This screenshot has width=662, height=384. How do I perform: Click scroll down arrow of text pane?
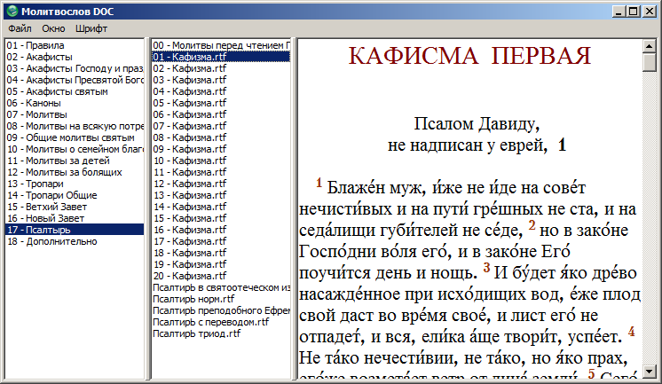tap(650, 371)
